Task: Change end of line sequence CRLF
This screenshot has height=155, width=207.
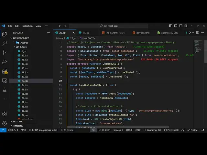Action: 138,130
